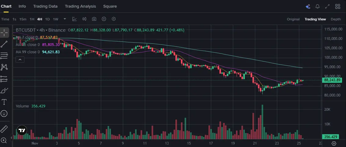The width and height of the screenshot is (346, 147).
Task: Expand more time intervals dropdown
Action: point(64,19)
